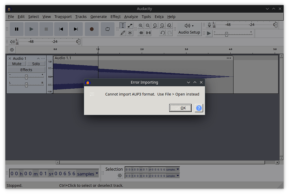Collapse the Audio 1 track panel

coord(38,58)
